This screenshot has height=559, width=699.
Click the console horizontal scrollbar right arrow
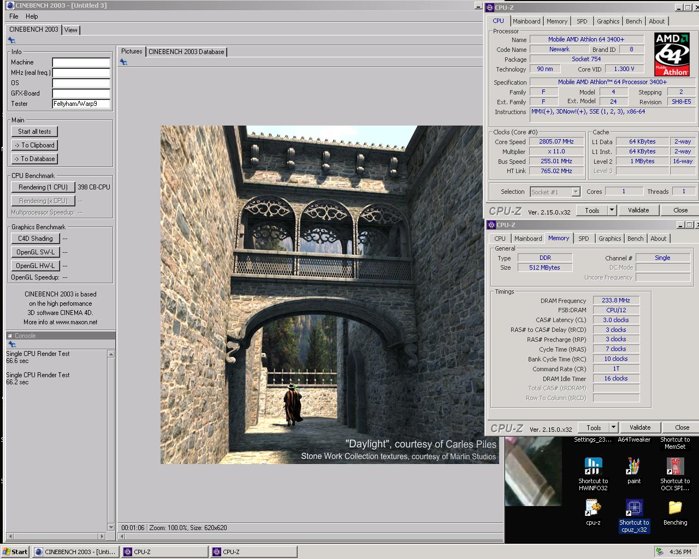click(x=101, y=536)
